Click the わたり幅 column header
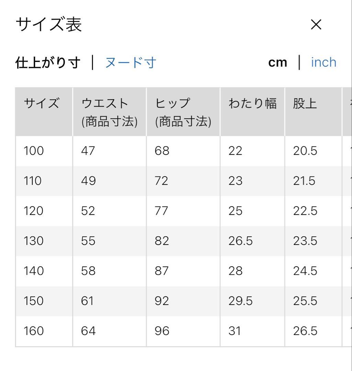 [x=252, y=103]
